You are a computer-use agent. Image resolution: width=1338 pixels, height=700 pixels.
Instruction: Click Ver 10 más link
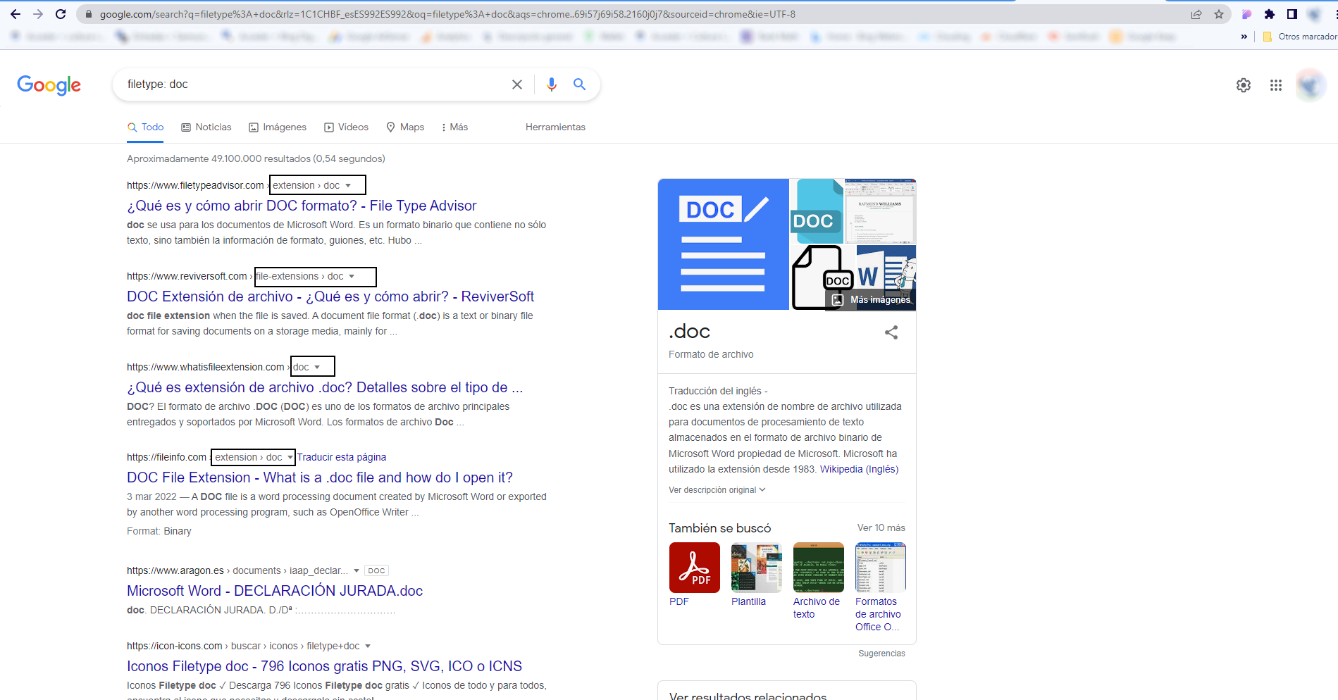click(x=881, y=528)
